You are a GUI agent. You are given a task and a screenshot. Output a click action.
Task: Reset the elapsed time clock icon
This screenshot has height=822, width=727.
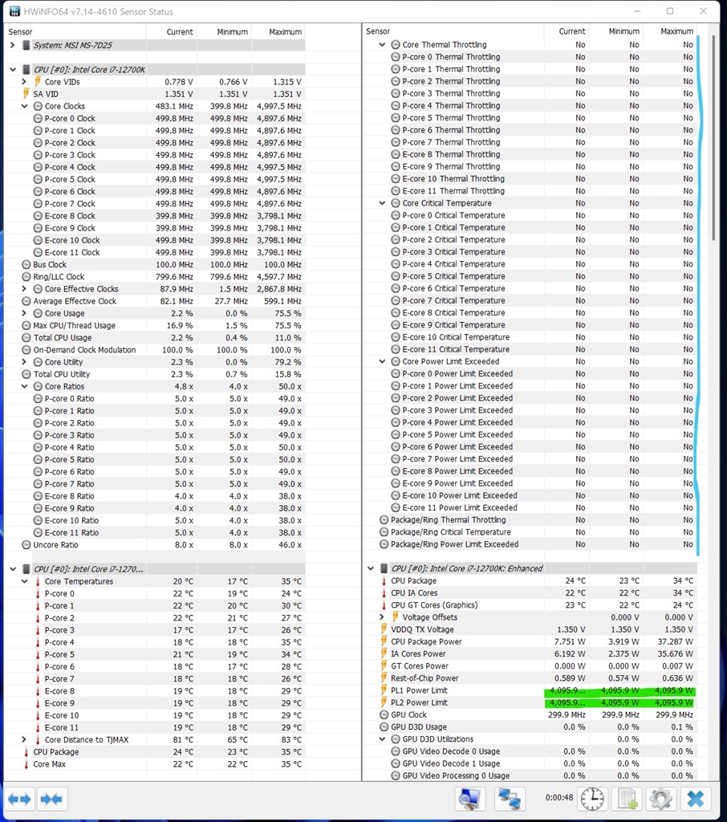593,799
